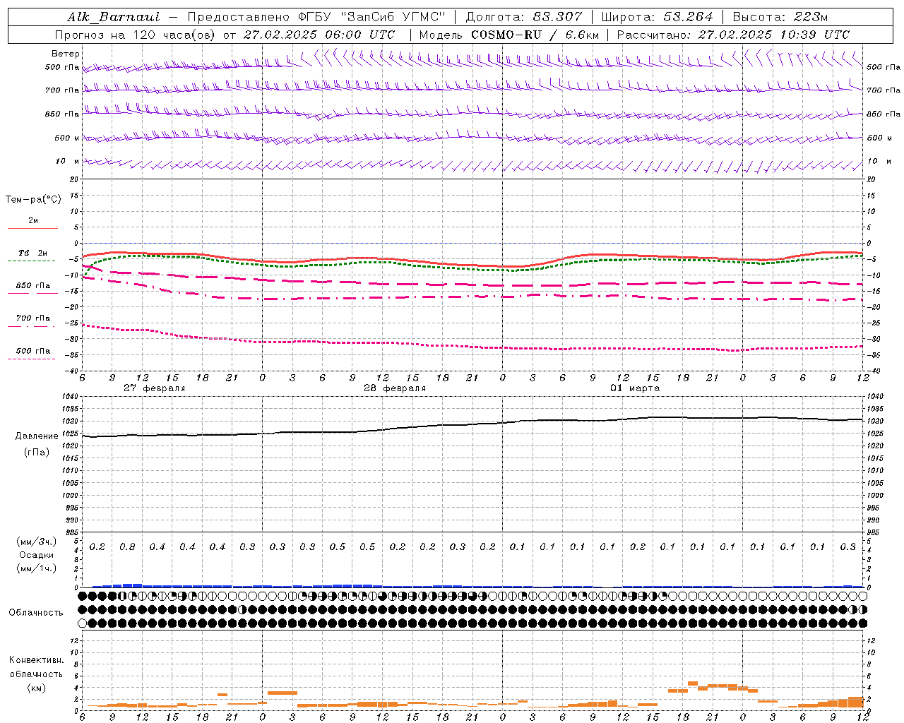Click the date label 01 марта

click(635, 388)
